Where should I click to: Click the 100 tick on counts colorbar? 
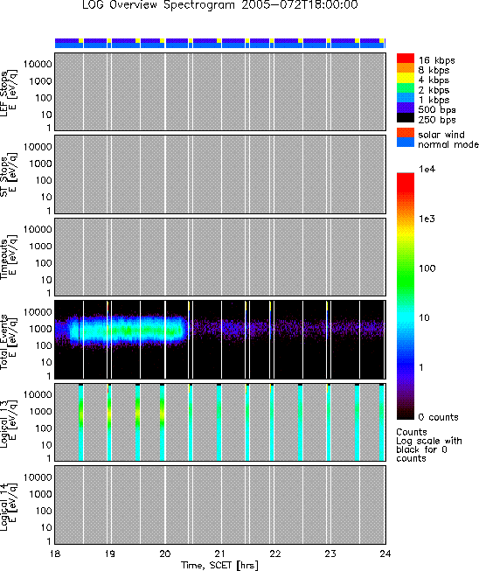(x=427, y=268)
